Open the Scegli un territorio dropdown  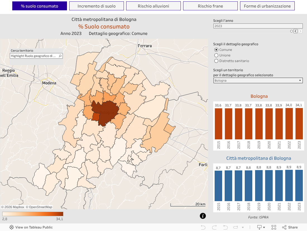click(258, 80)
